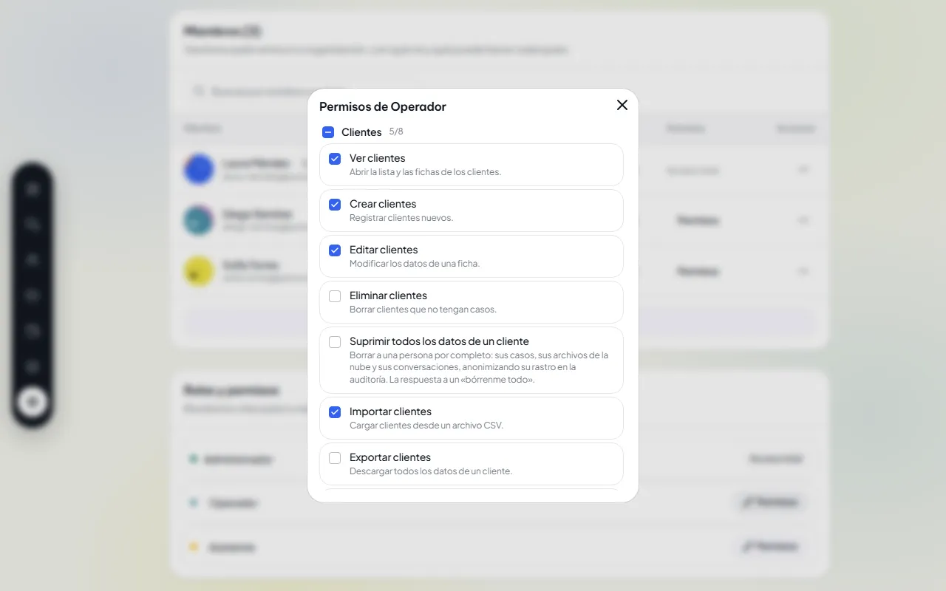Click the 'Crear clientes' label
Screen dimensions: 946x591
pyautogui.click(x=383, y=204)
